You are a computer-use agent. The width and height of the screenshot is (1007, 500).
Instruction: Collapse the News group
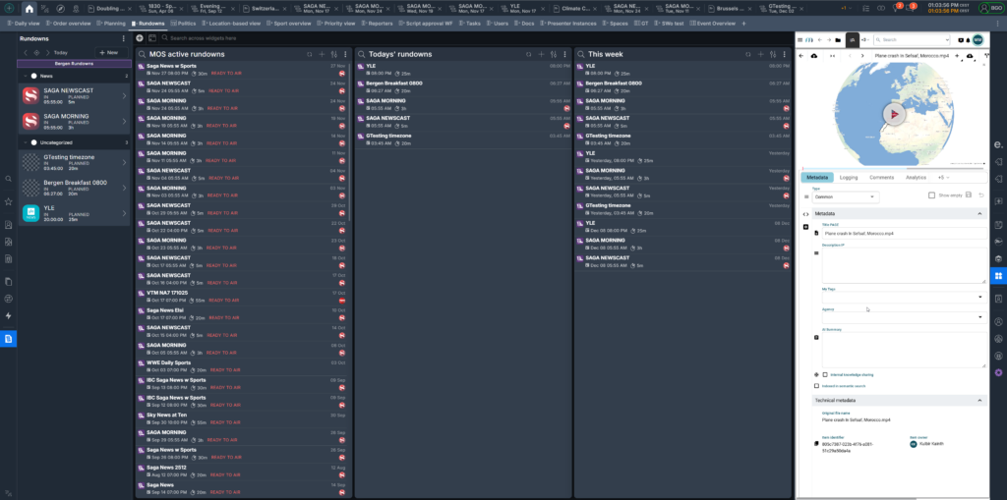pyautogui.click(x=25, y=76)
